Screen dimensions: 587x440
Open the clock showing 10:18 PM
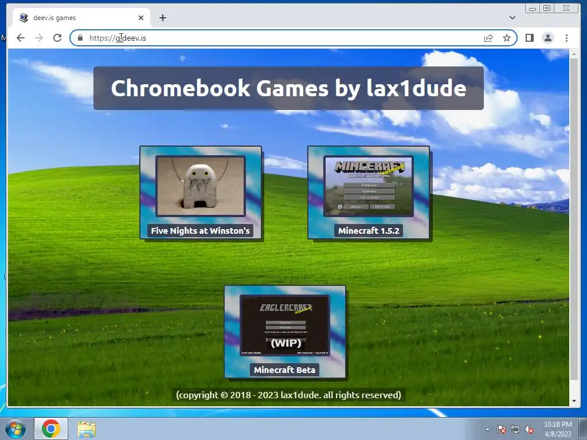coord(558,429)
